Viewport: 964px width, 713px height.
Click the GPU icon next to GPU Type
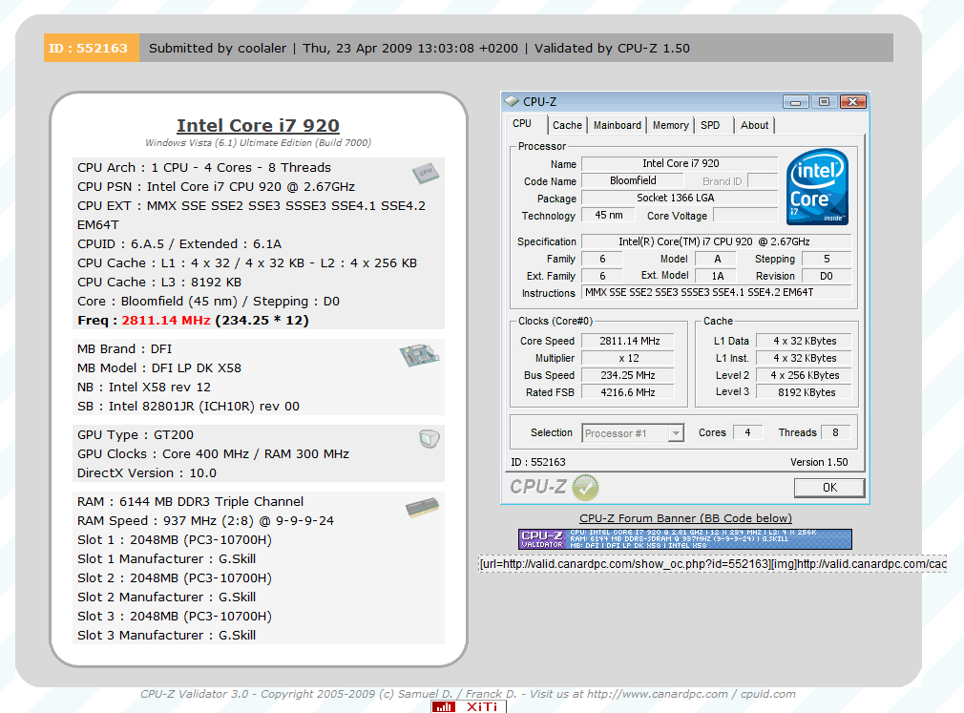coord(429,439)
